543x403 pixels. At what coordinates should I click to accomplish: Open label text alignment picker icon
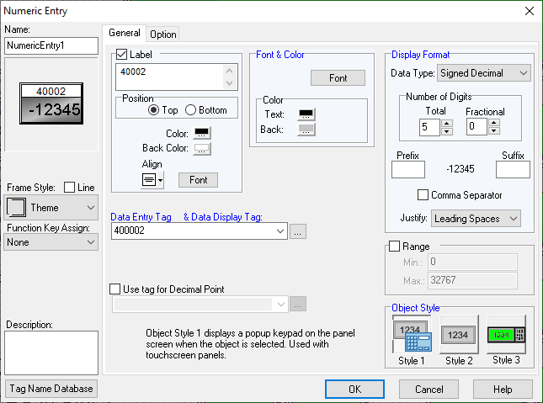click(x=149, y=180)
